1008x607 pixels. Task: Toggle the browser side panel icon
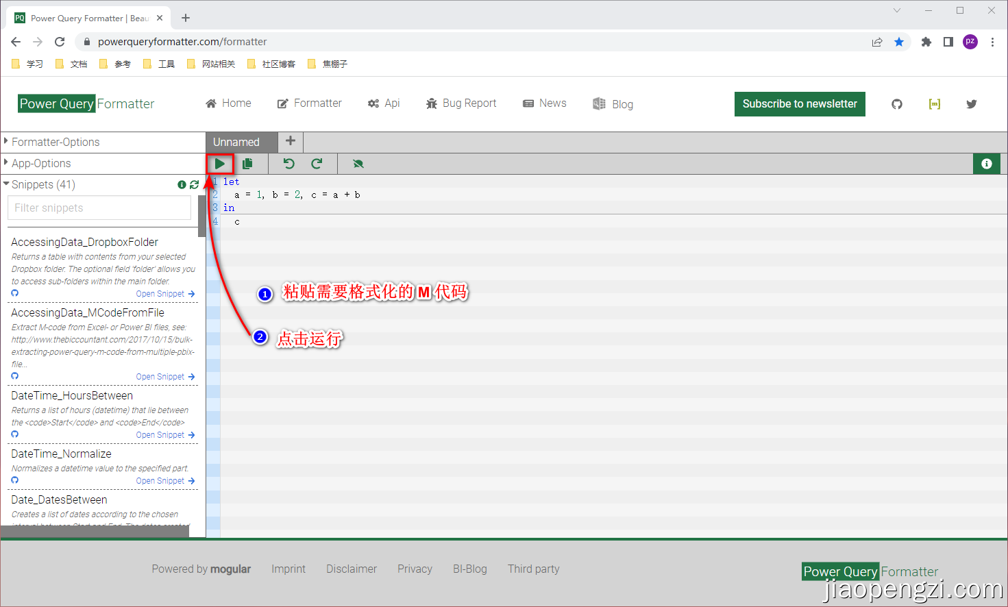pos(948,42)
